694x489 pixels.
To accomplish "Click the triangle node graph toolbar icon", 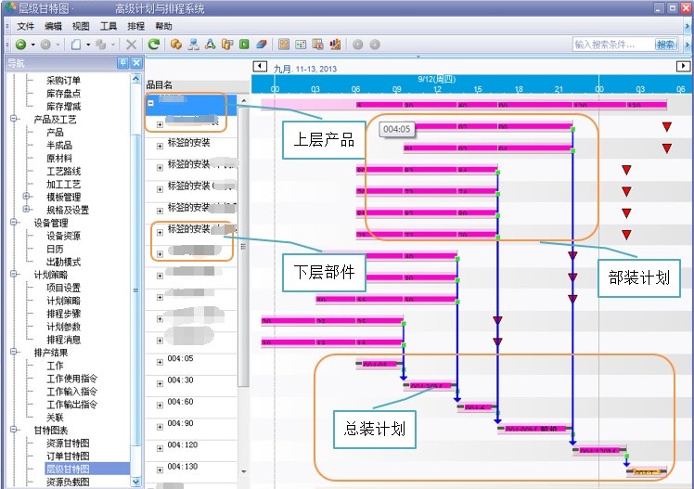I will 211,45.
